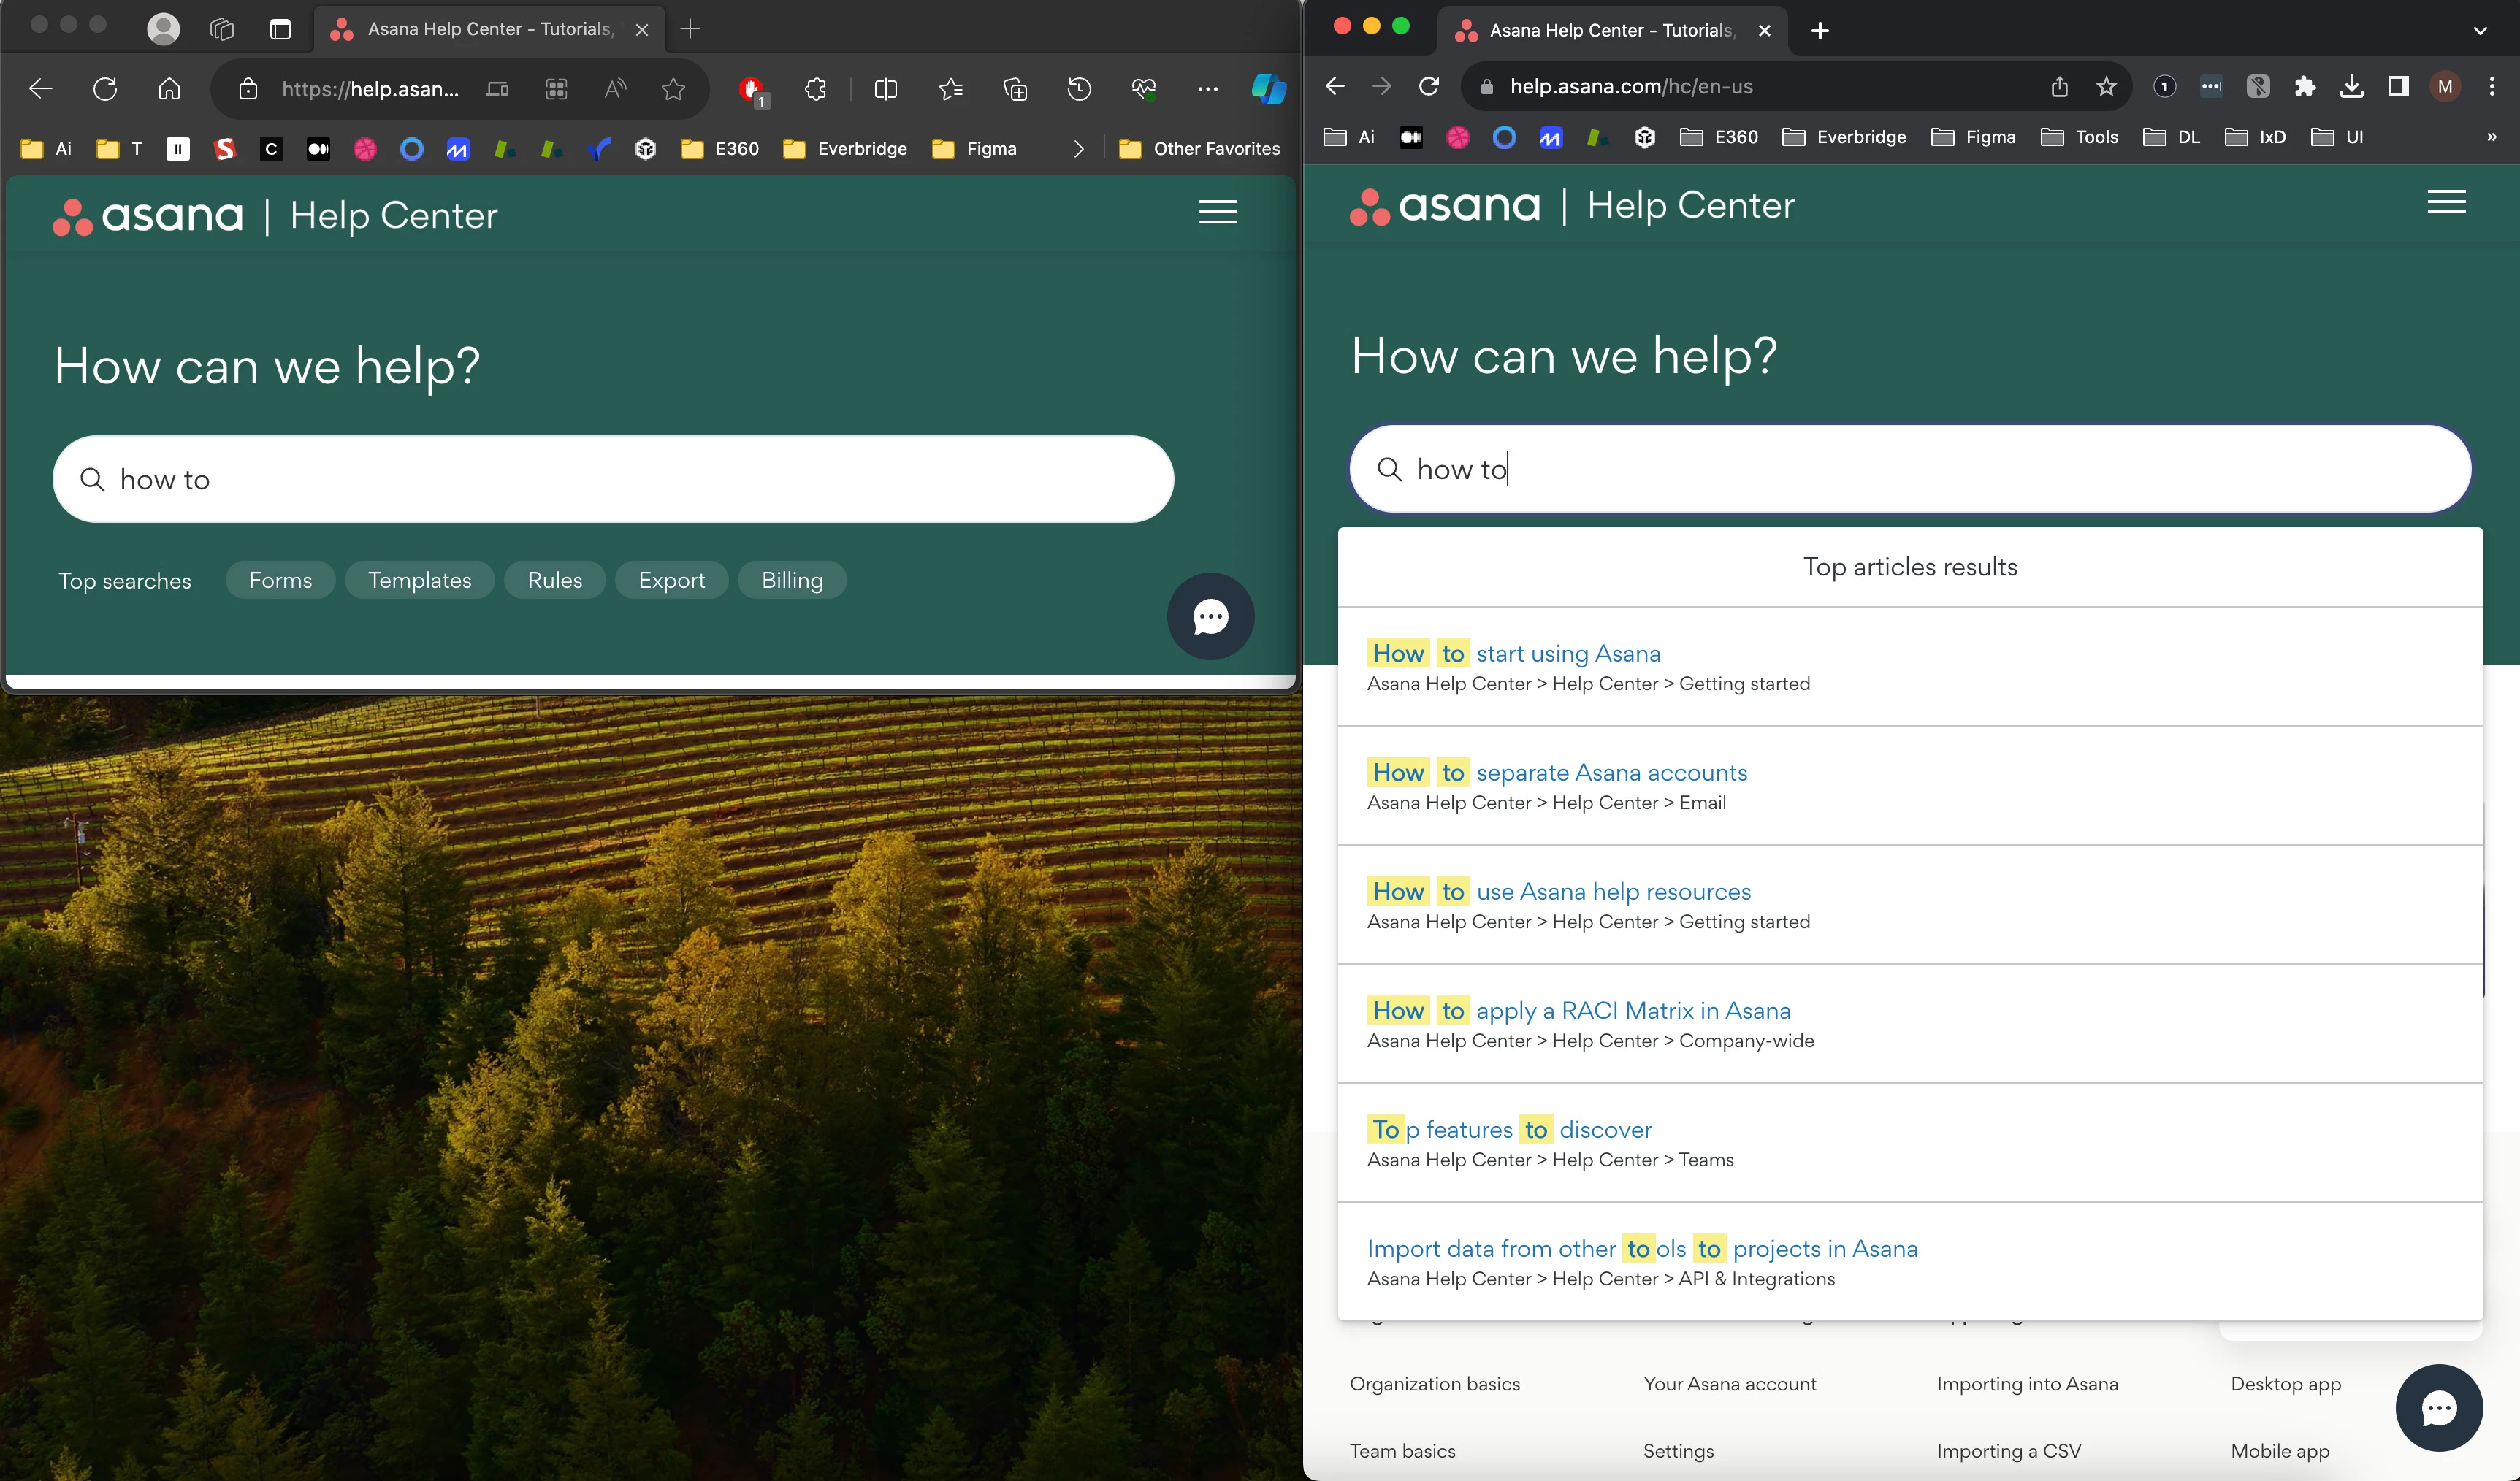Expand Edge favorites bar overflow chevron
The width and height of the screenshot is (2520, 1481).
point(1078,149)
